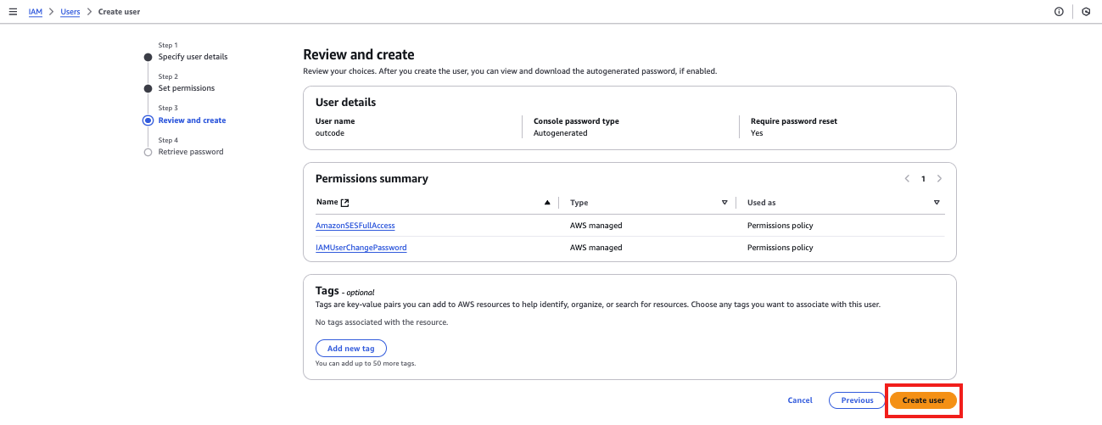Select Step 2 Set permissions

187,88
